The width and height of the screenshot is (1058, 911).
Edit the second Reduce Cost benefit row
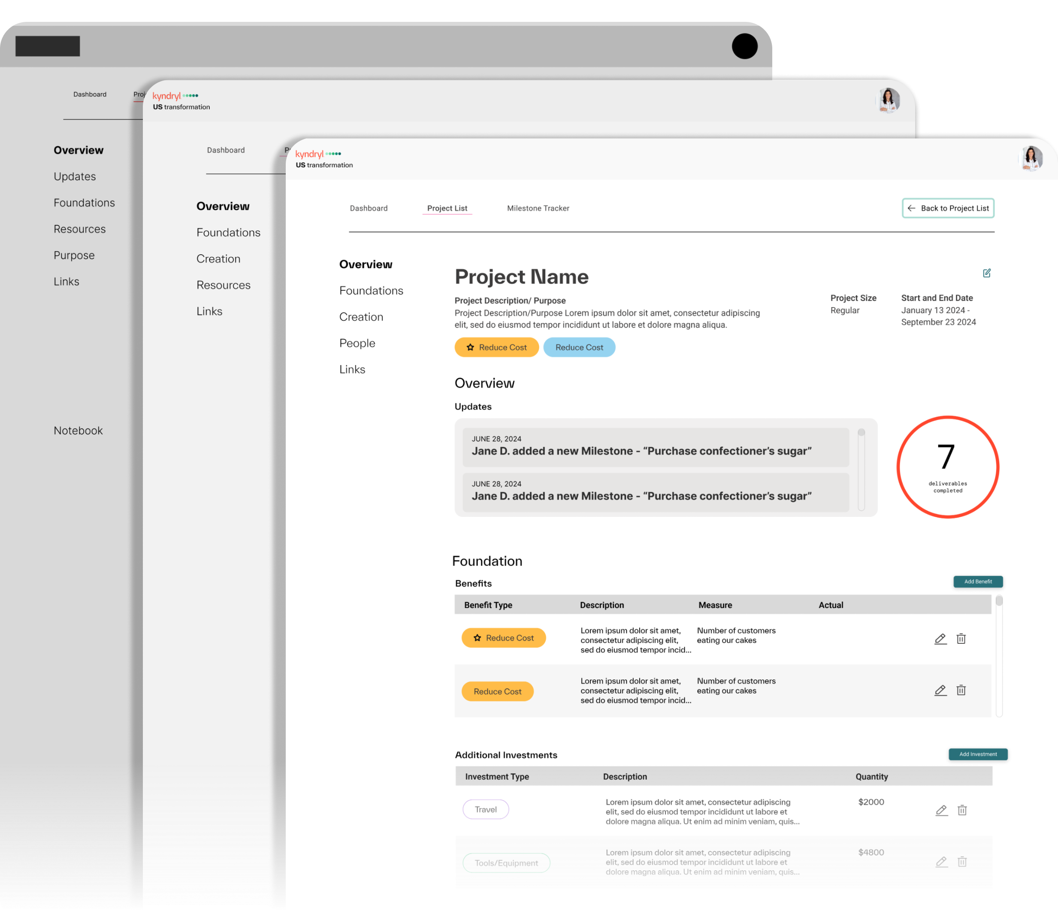[x=940, y=690]
